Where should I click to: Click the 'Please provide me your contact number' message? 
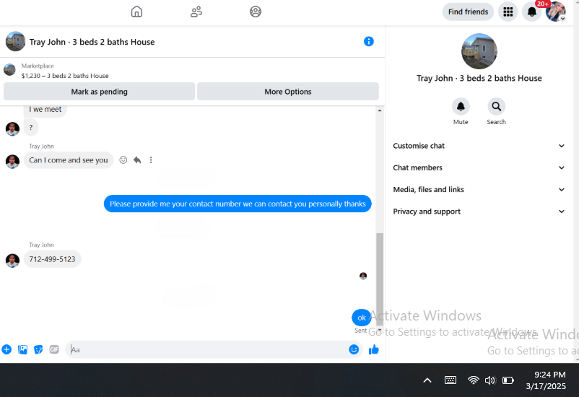[x=238, y=204]
